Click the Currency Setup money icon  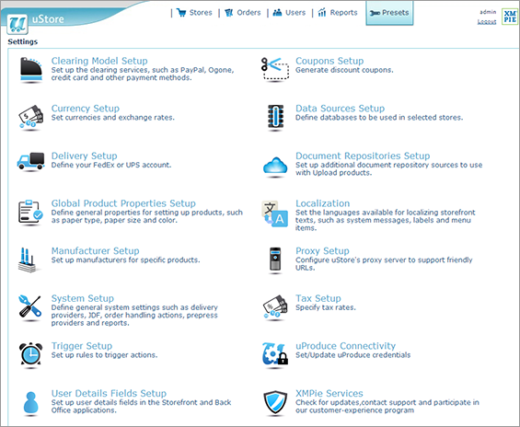click(x=30, y=118)
